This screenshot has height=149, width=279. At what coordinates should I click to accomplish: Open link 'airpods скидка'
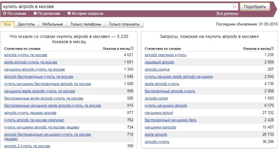(157, 69)
